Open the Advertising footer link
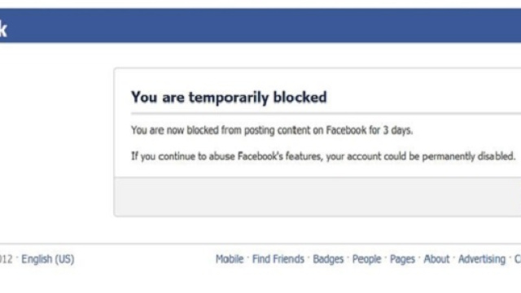This screenshot has height=293, width=521. tap(482, 259)
